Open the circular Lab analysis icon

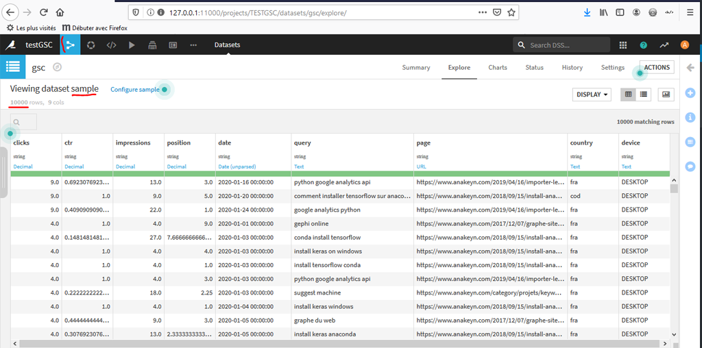click(x=91, y=45)
